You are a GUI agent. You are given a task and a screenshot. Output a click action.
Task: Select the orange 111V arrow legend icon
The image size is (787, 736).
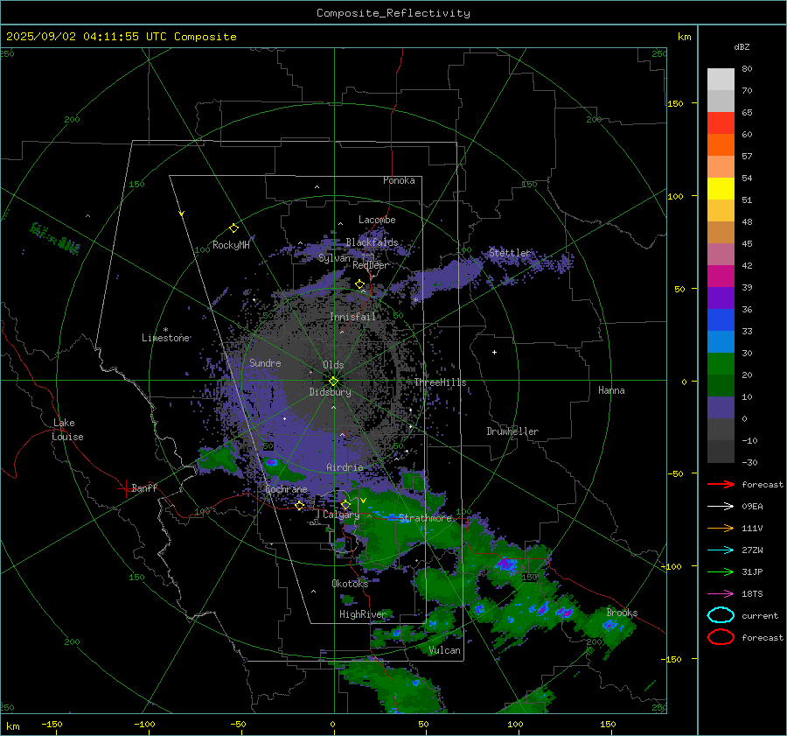(x=721, y=528)
